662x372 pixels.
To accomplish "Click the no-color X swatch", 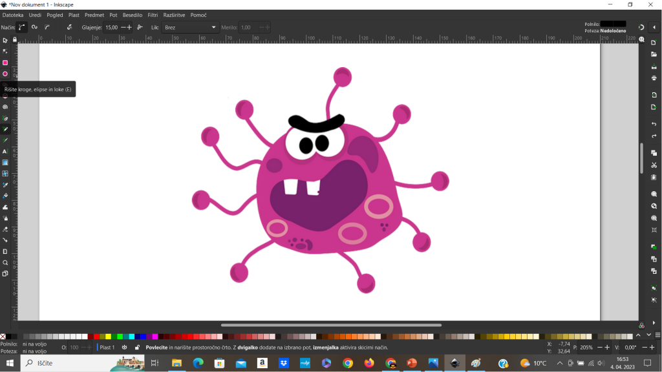I will click(x=3, y=336).
